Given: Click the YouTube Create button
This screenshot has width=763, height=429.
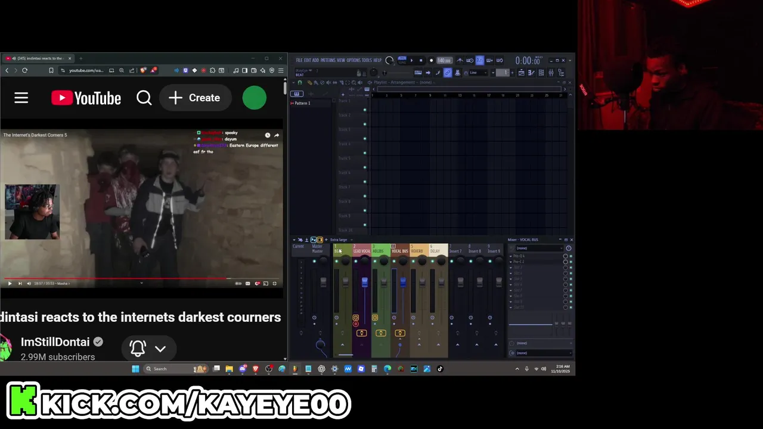Looking at the screenshot, I should pyautogui.click(x=195, y=98).
